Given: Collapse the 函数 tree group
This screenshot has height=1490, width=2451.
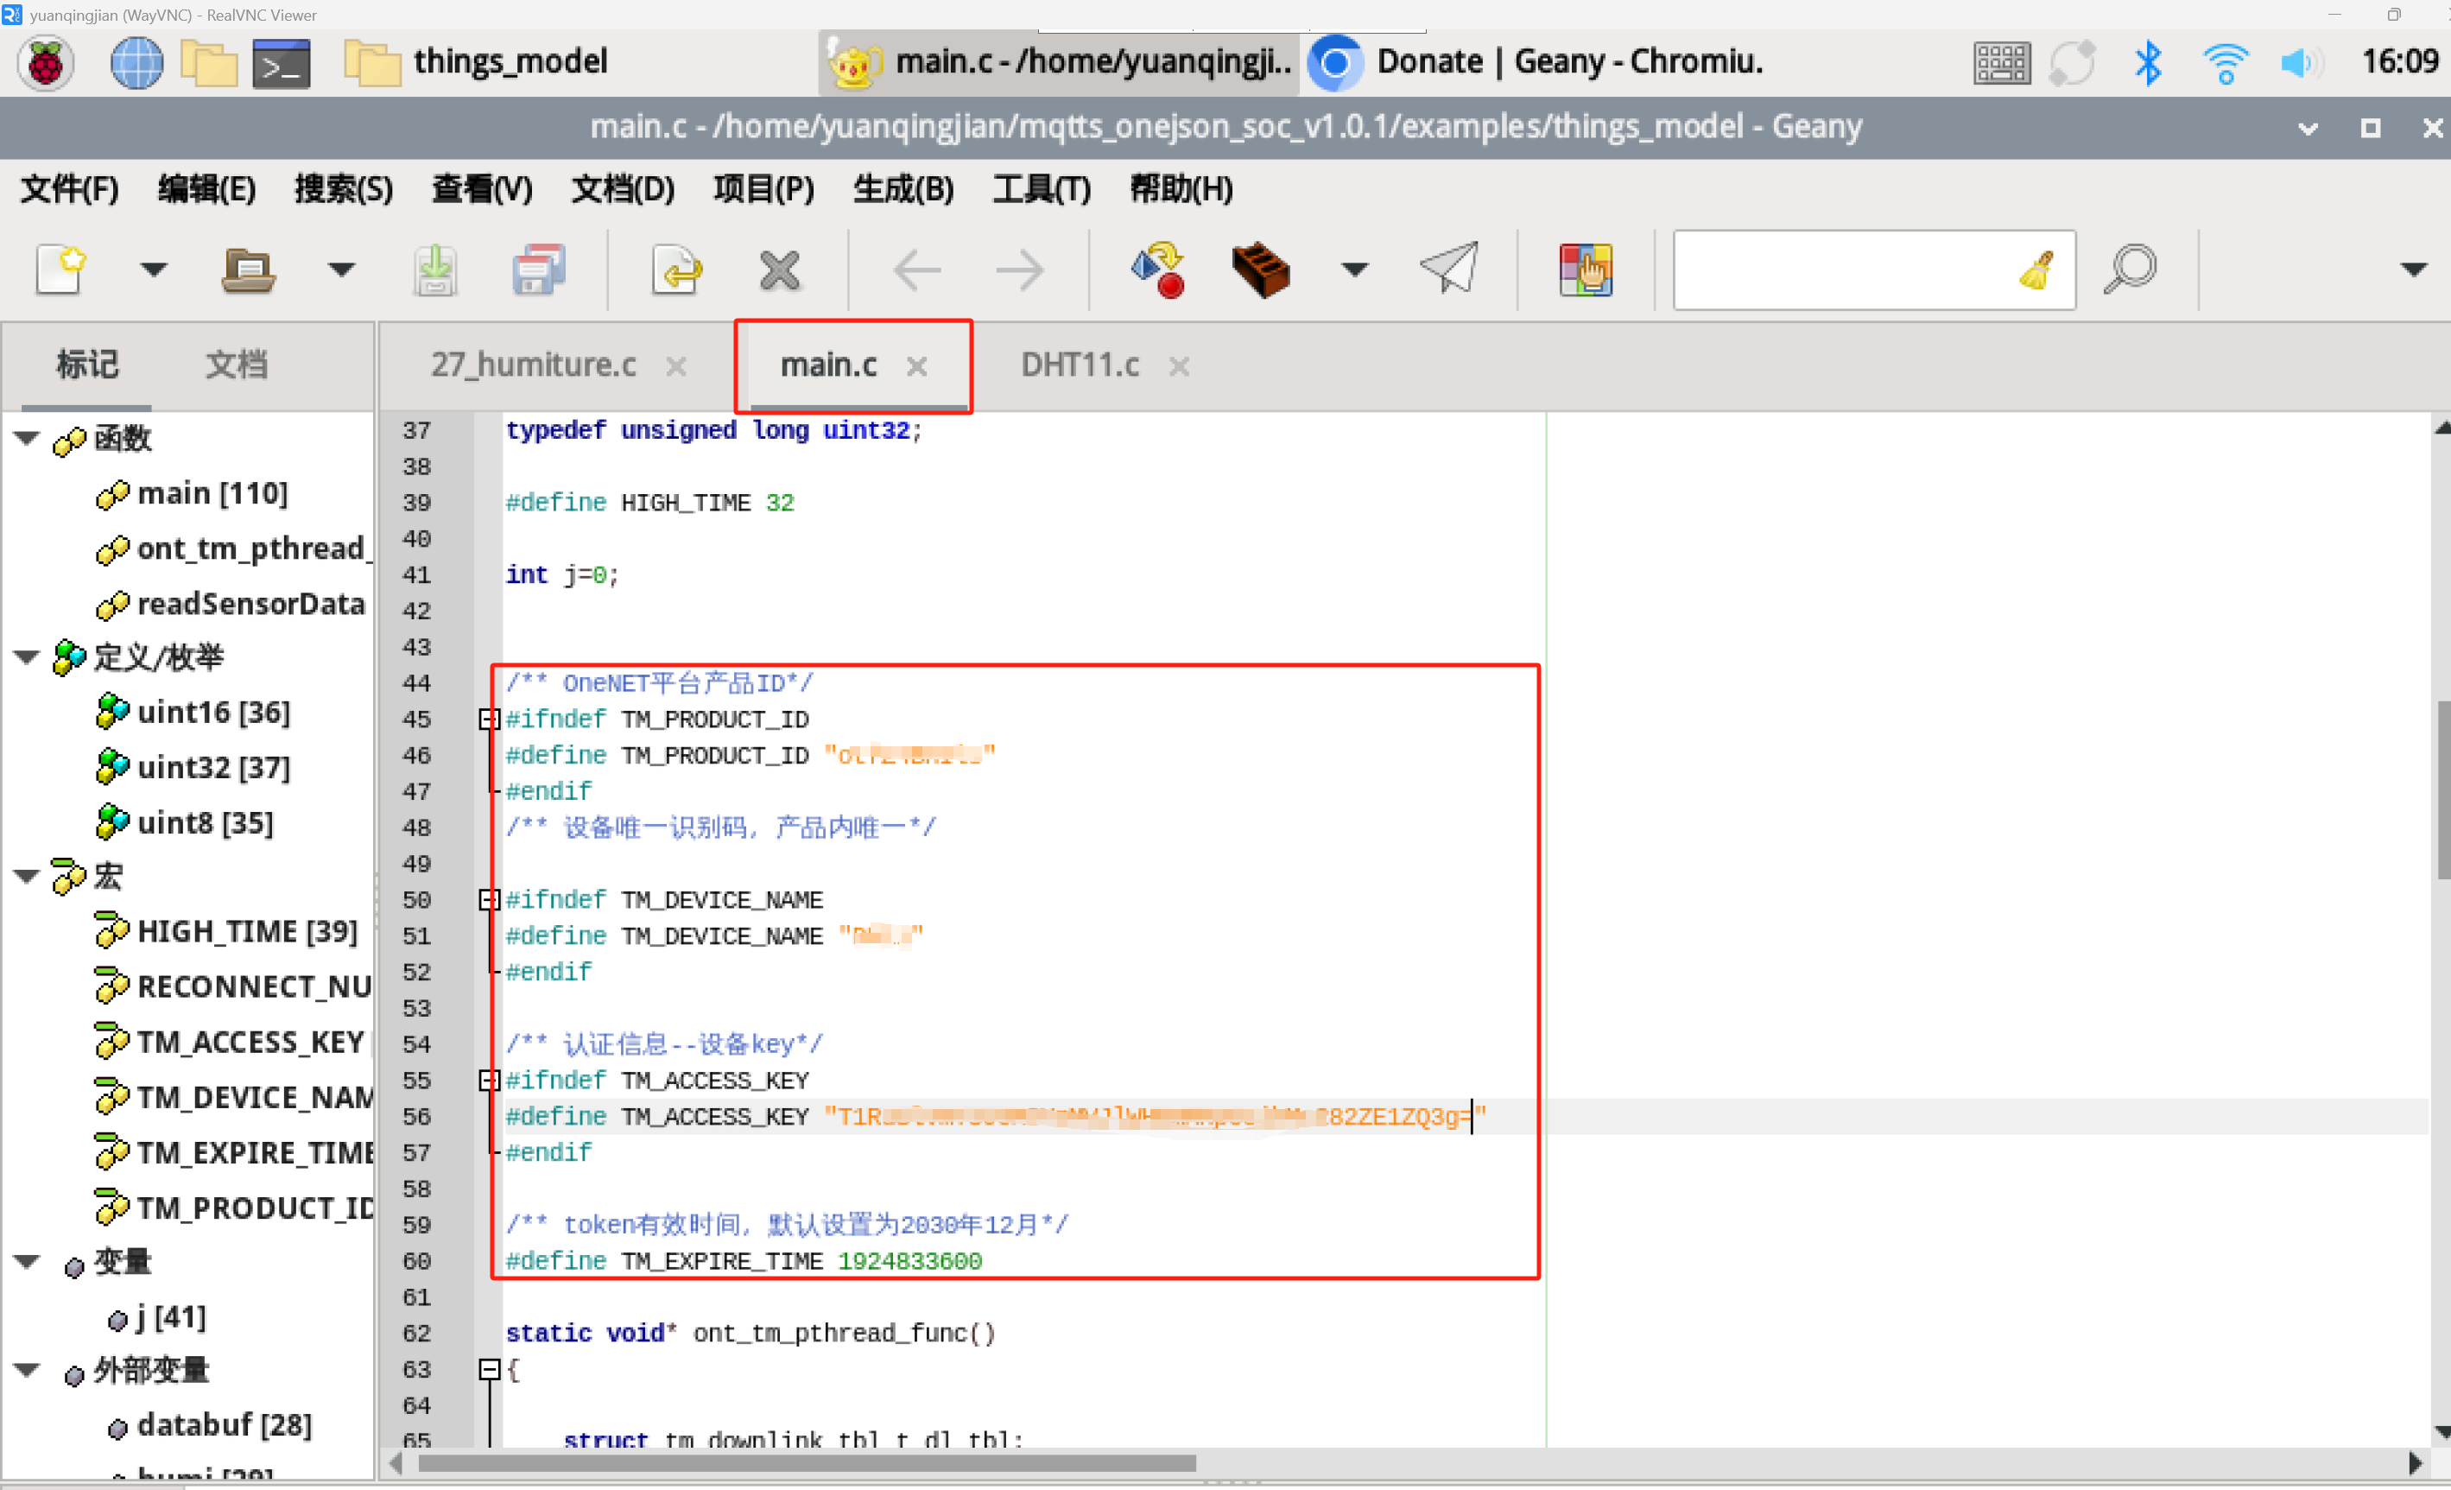Looking at the screenshot, I should point(27,438).
